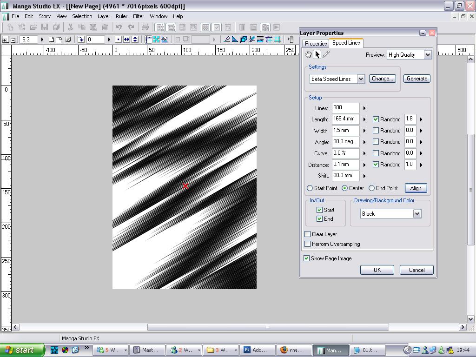The image size is (476, 357).
Task: Open the Selection menu
Action: coord(82,16)
